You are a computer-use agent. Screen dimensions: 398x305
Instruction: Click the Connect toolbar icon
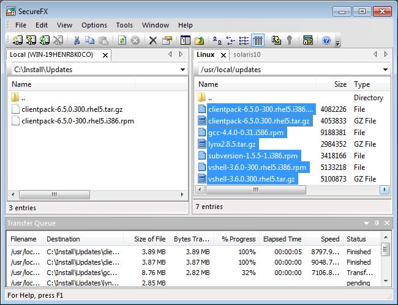click(18, 40)
